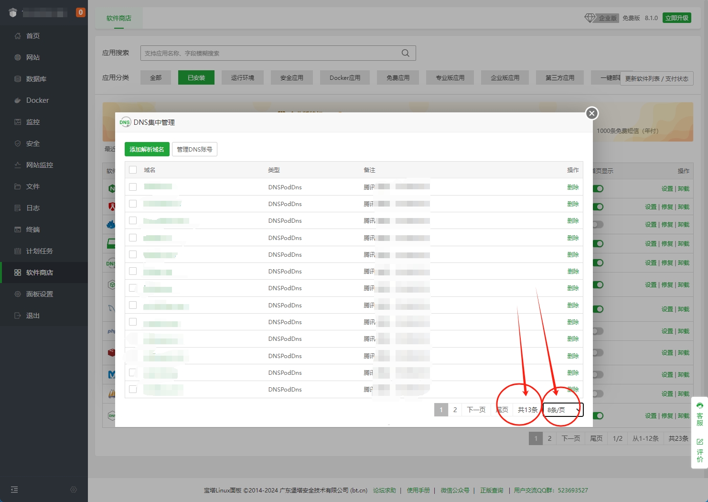Click 尾页 in the software list pager
708x502 pixels.
(596, 438)
